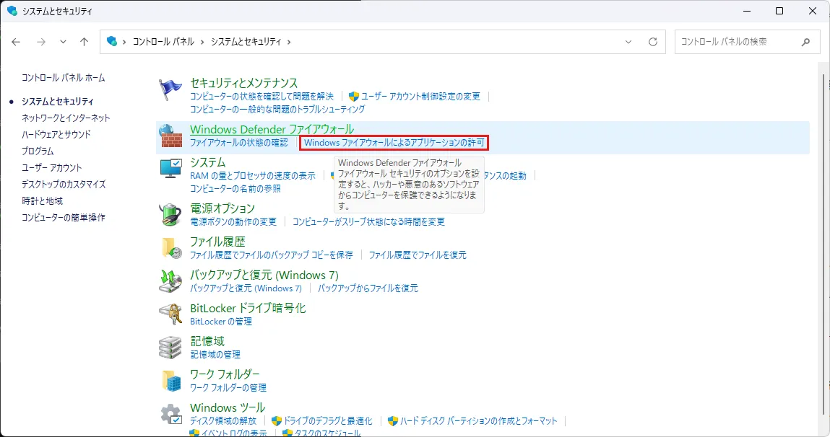Select システムとセキュリティ breadcrumb in address bar
The height and width of the screenshot is (437, 830).
246,42
